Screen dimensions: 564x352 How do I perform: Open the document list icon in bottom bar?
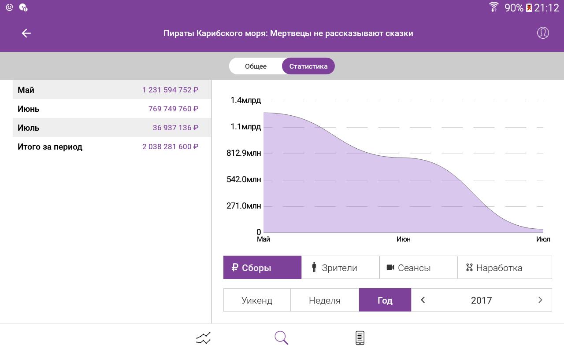[360, 338]
